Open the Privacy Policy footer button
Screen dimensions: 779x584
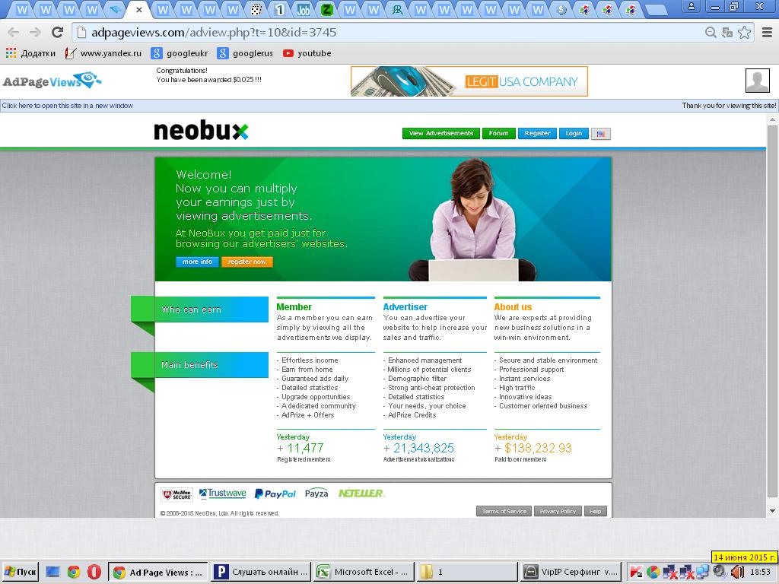click(x=558, y=511)
